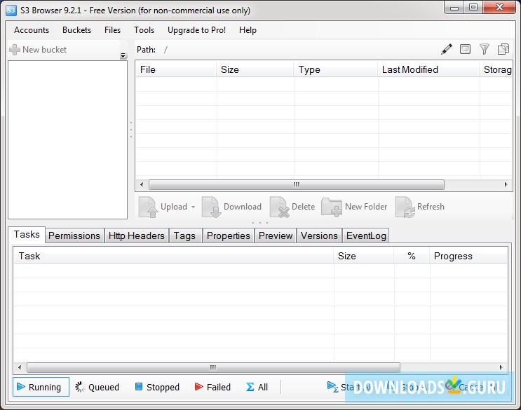Show Running tasks filter
The image size is (521, 410).
coord(41,387)
